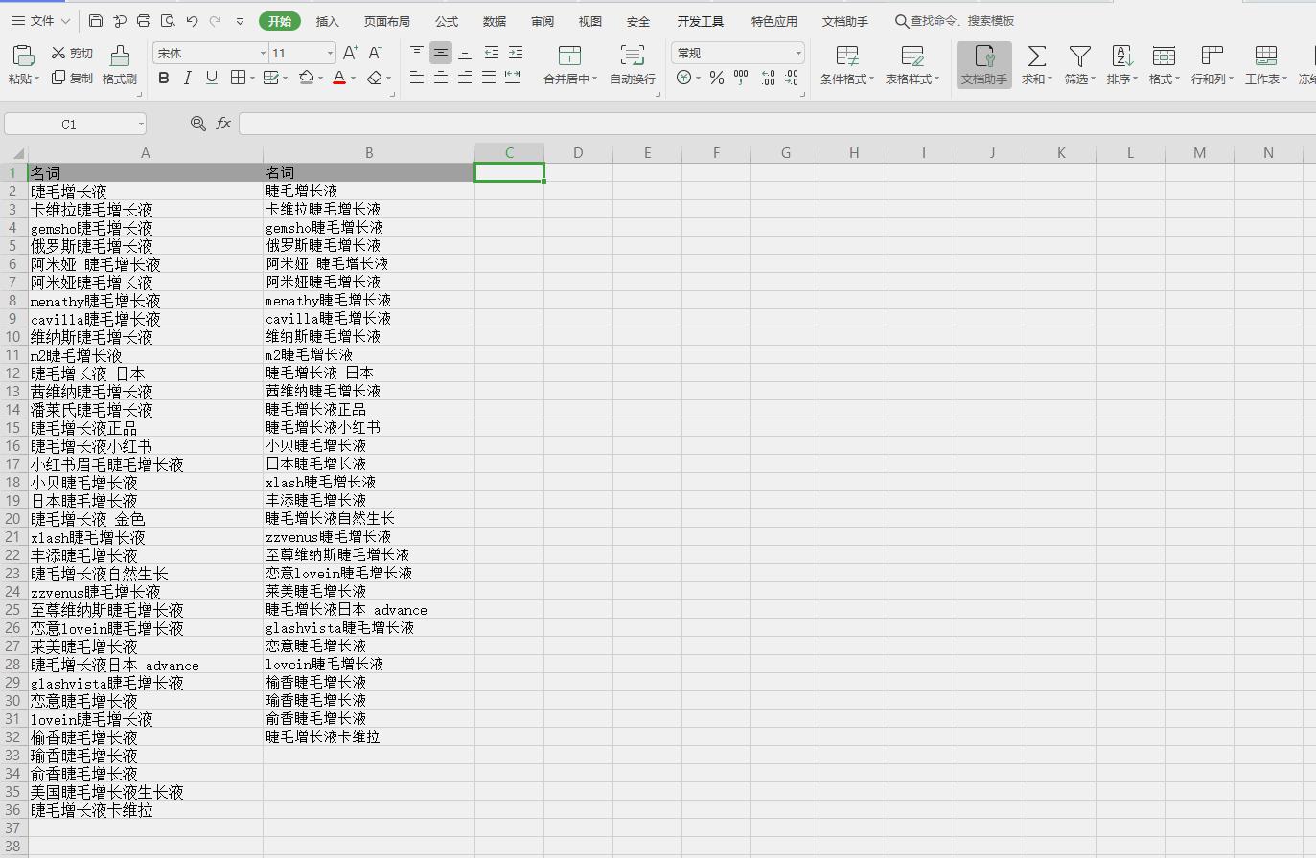Activate the format painter (格式刷)
Screen dimensions: 1316x858
click(x=120, y=65)
